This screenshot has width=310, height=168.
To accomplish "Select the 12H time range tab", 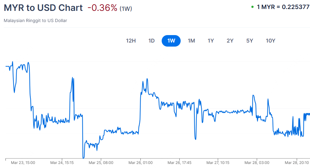I will pyautogui.click(x=131, y=41).
